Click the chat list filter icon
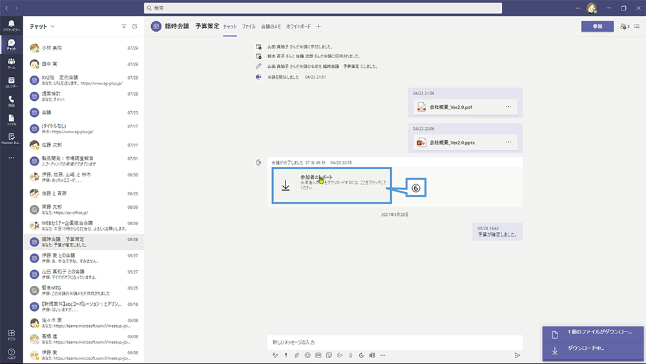The width and height of the screenshot is (646, 364). (123, 27)
